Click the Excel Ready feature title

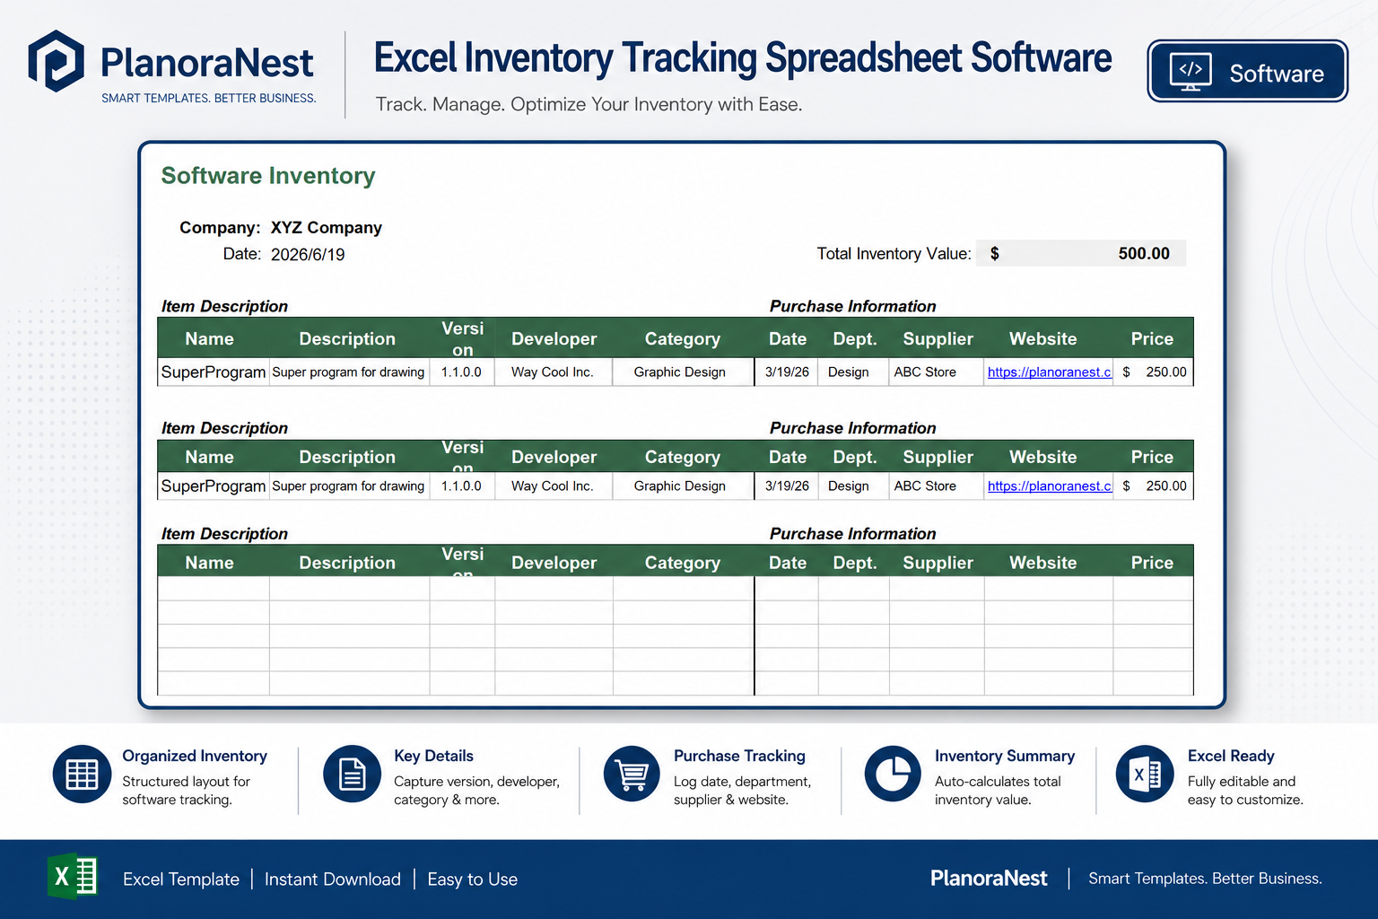(x=1231, y=756)
